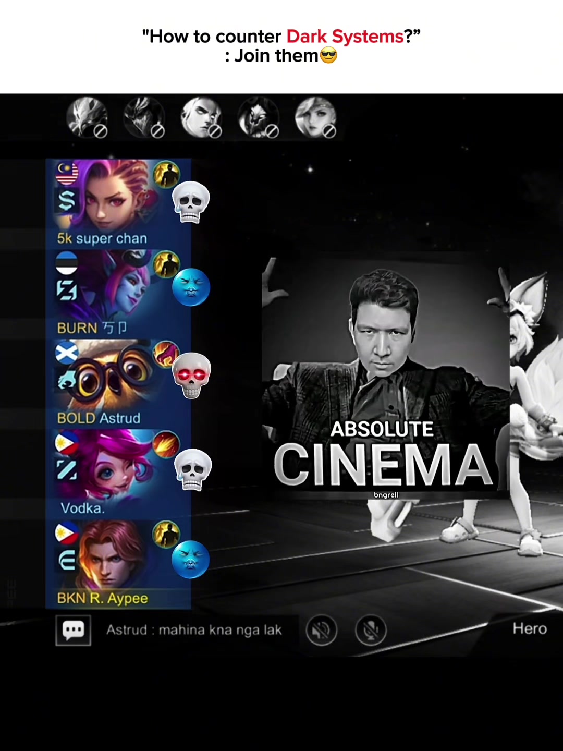This screenshot has height=751, width=563.
Task: Click the S rank badge on 5k super chan
Action: (x=67, y=201)
